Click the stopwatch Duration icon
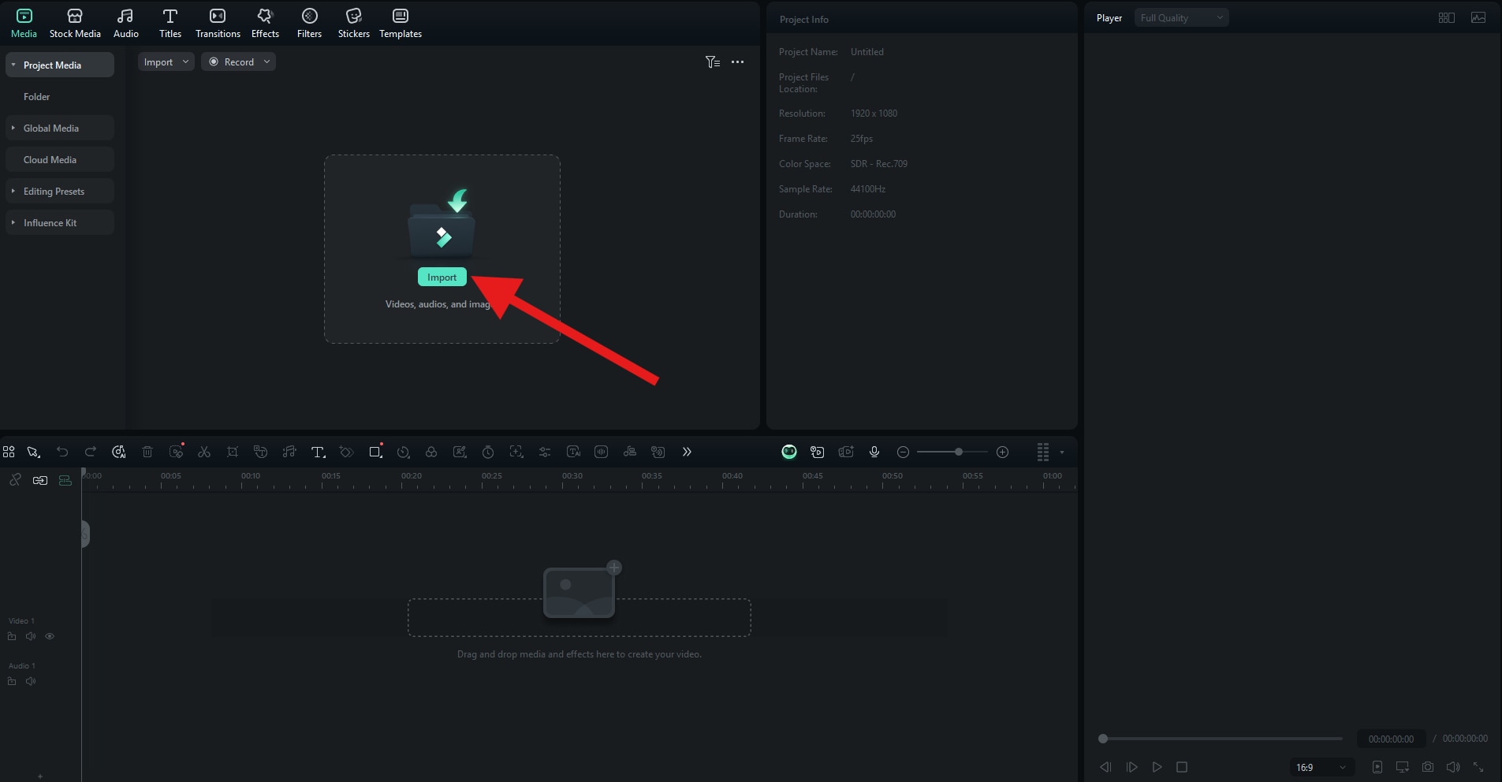 pos(488,452)
